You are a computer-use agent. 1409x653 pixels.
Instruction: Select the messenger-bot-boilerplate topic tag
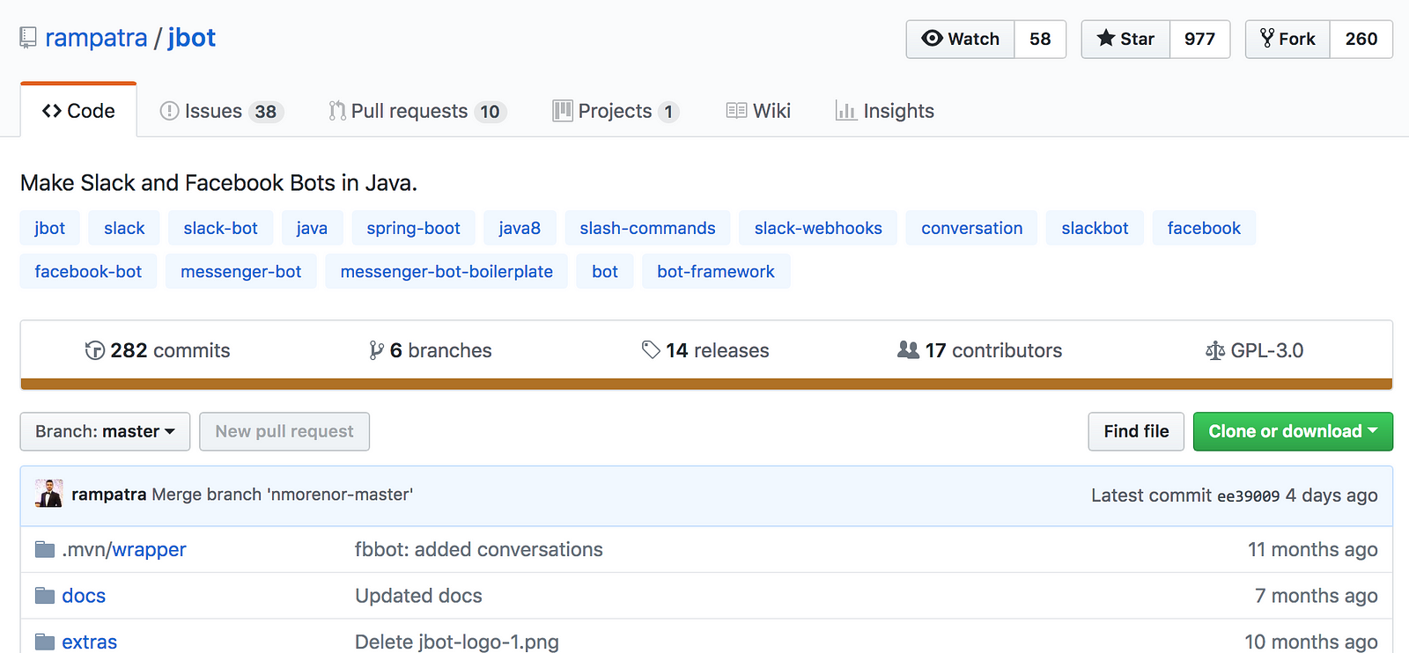446,271
